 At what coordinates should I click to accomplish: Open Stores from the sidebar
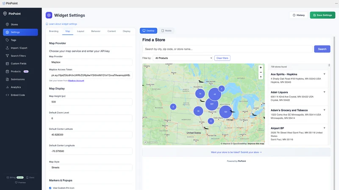click(x=20, y=24)
